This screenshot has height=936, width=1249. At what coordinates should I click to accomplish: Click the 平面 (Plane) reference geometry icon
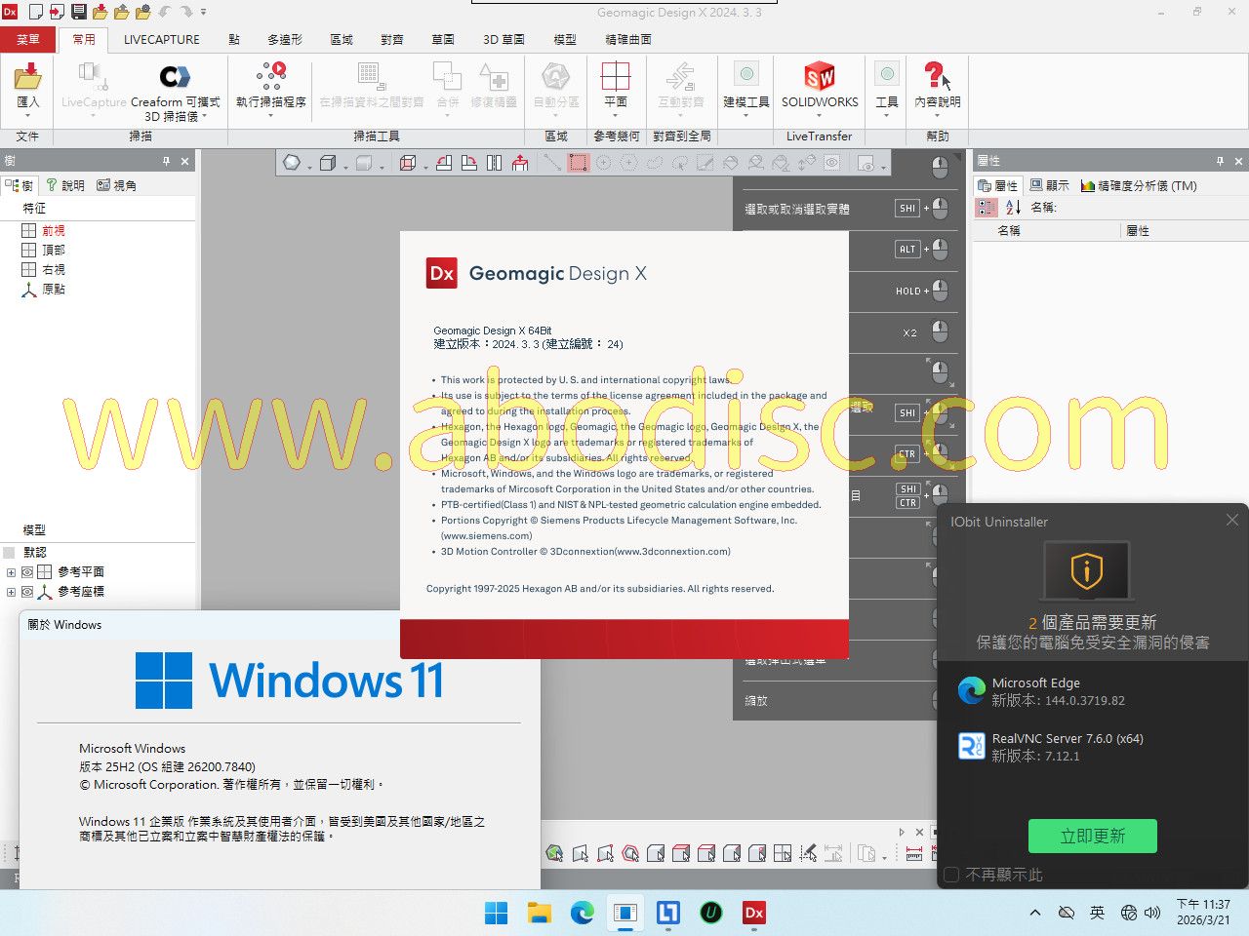pos(616,78)
